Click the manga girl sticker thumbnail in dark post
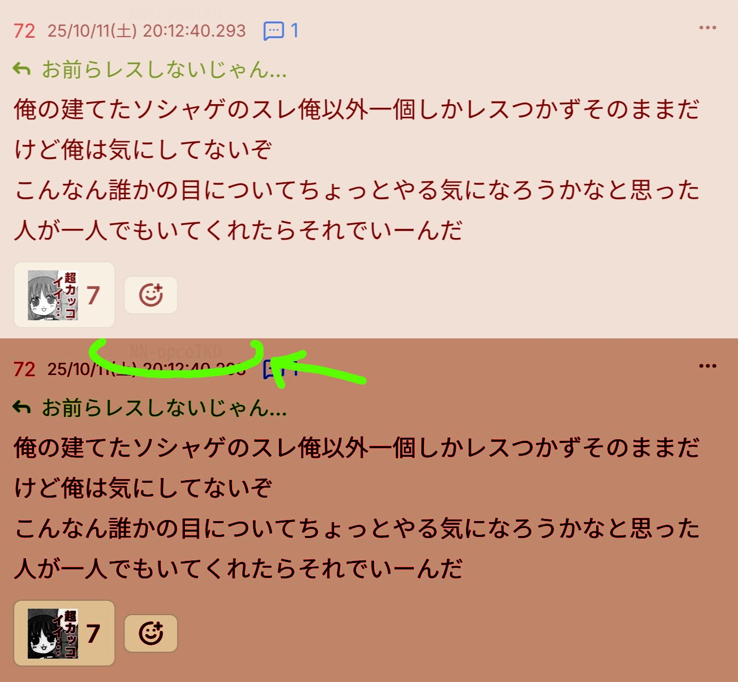Image resolution: width=738 pixels, height=682 pixels. click(x=53, y=633)
